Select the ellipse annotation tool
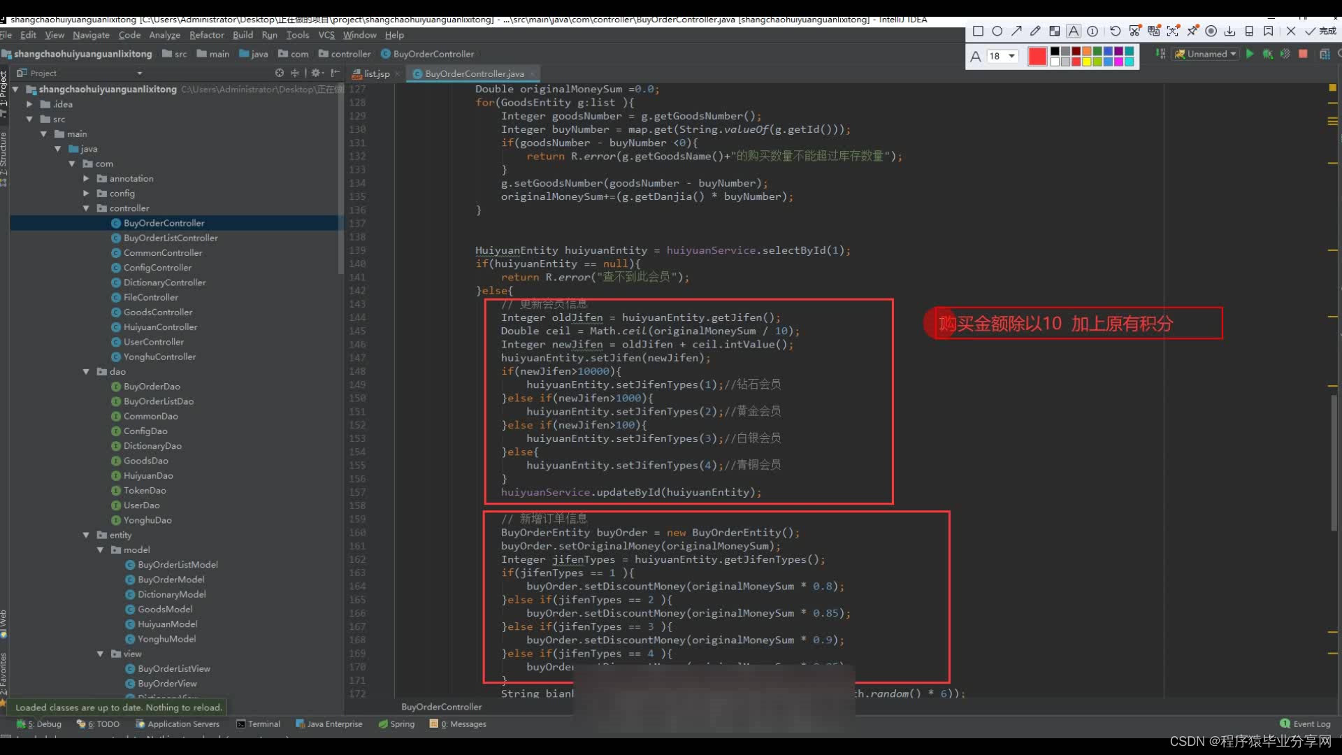 click(x=997, y=31)
